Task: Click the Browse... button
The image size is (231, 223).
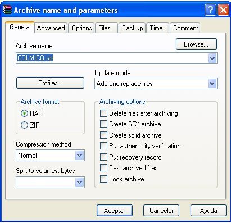Action: [x=196, y=44]
